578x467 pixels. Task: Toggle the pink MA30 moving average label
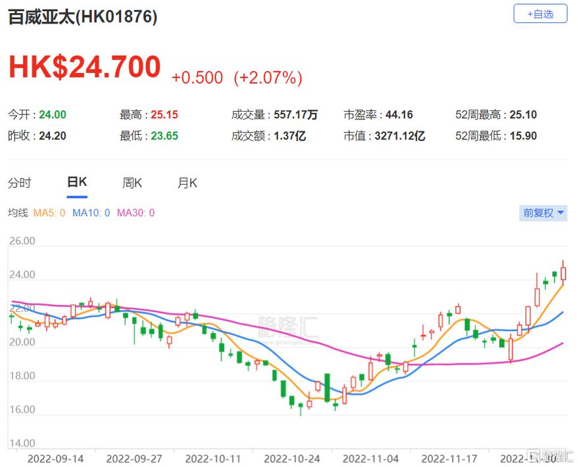[x=135, y=213]
